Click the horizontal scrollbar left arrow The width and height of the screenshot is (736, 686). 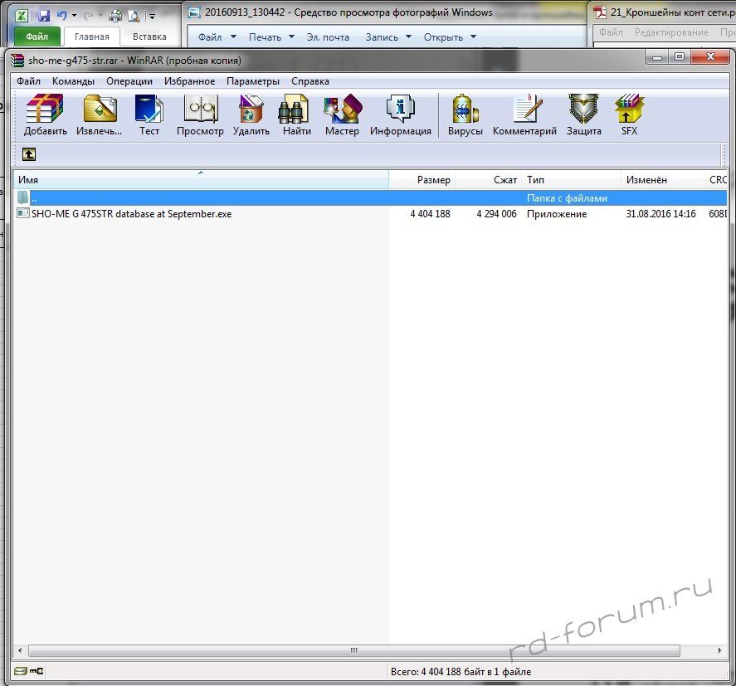(x=20, y=651)
